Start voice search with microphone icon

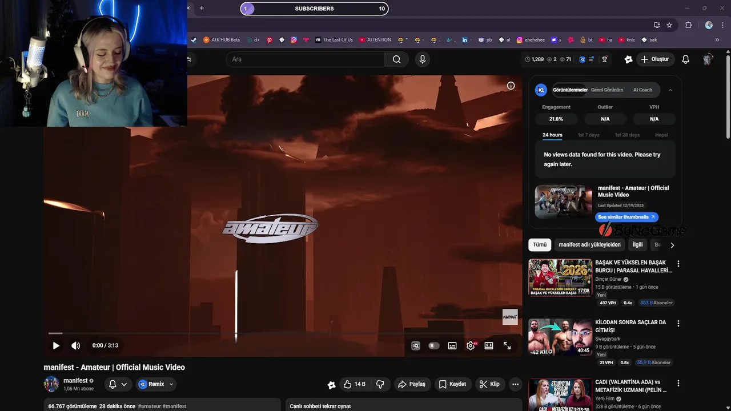423,59
